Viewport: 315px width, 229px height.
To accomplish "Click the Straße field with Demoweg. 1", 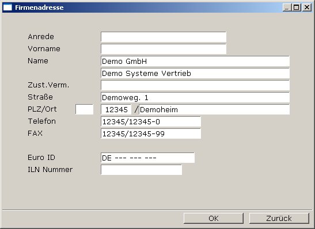I will tap(195, 97).
